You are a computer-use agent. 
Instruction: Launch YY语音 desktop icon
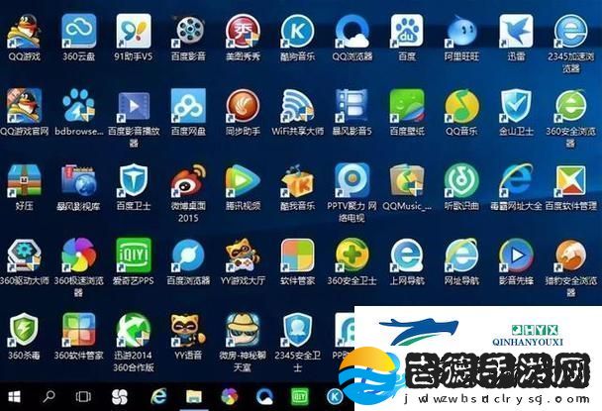coord(188,330)
